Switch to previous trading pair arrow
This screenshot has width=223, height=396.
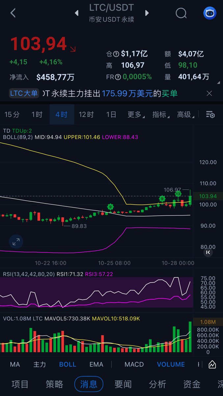[77, 13]
